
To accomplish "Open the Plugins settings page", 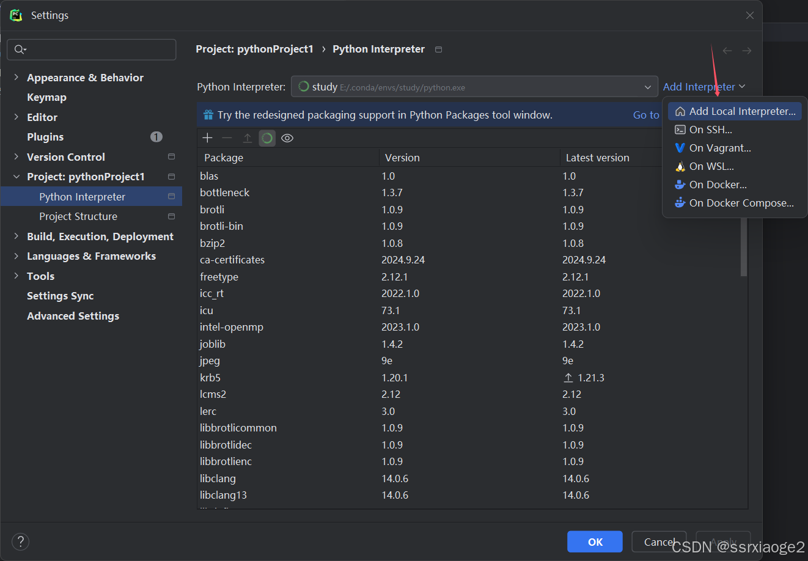I will (x=45, y=137).
